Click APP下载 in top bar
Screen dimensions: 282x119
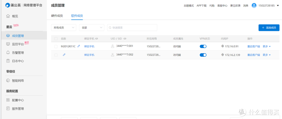tap(202, 5)
